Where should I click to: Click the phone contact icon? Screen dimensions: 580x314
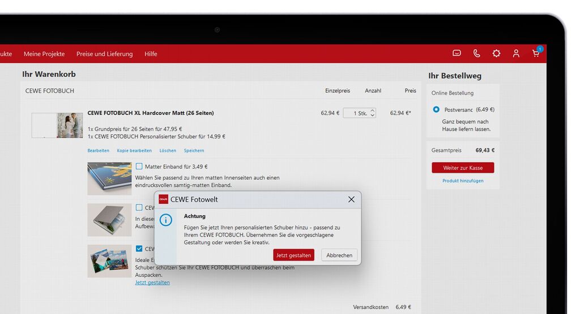[x=477, y=54]
